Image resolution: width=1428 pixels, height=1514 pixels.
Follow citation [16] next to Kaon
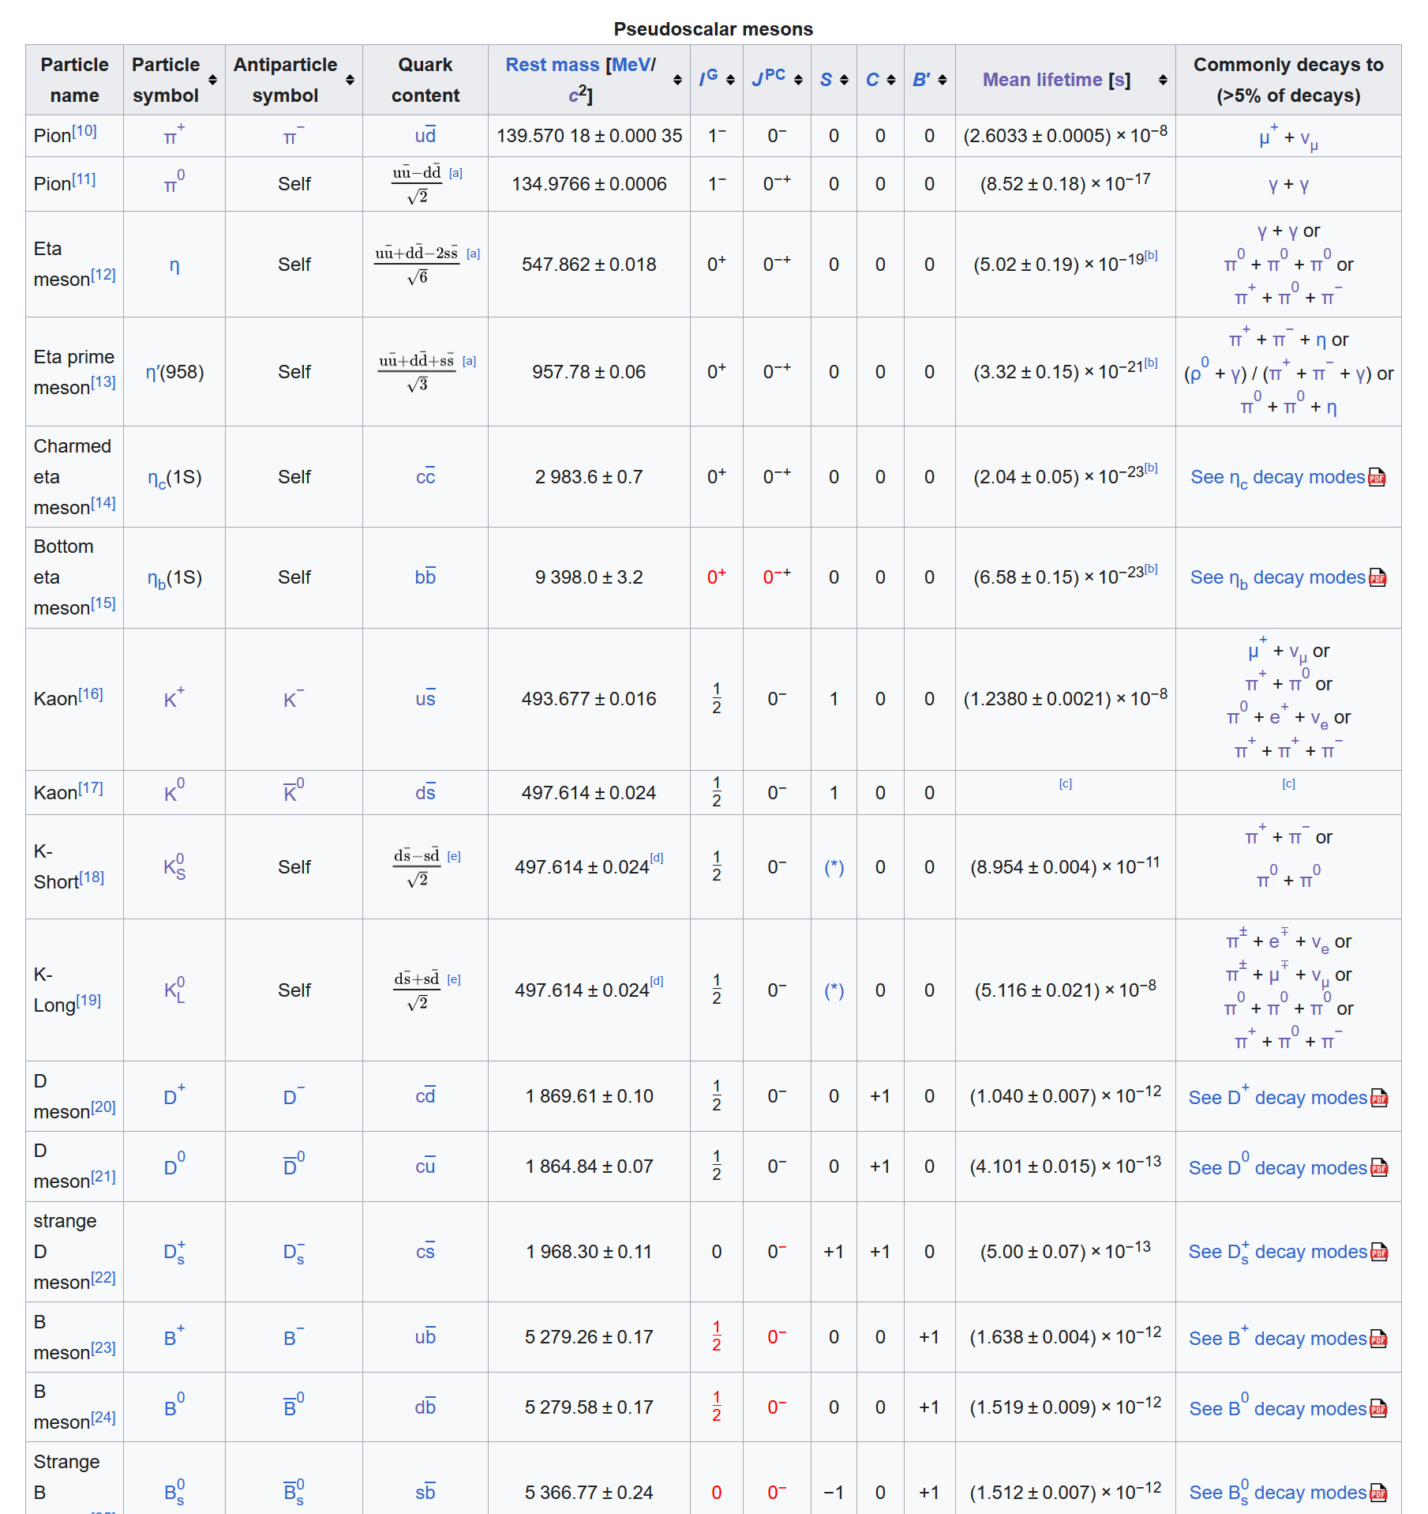91,694
